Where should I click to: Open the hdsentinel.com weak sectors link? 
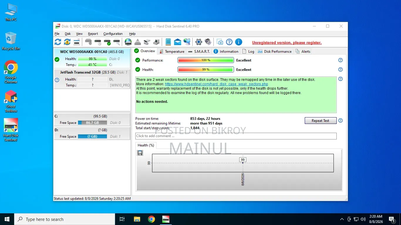216,84
